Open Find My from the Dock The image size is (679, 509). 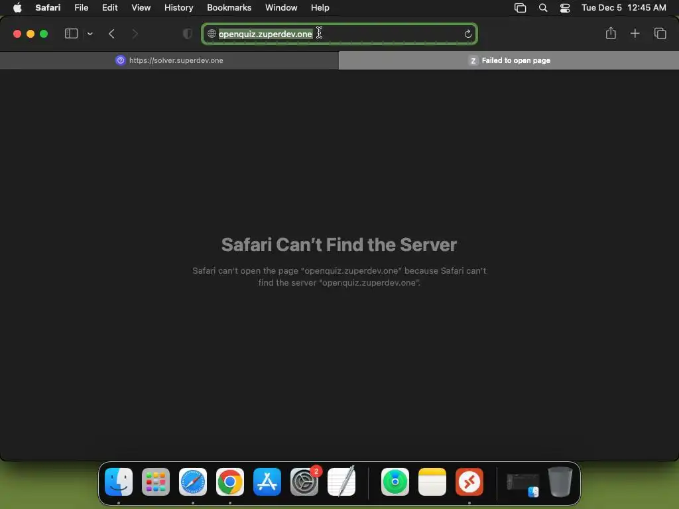click(x=395, y=482)
